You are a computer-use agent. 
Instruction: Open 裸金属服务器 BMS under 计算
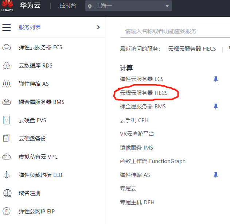click(x=143, y=107)
